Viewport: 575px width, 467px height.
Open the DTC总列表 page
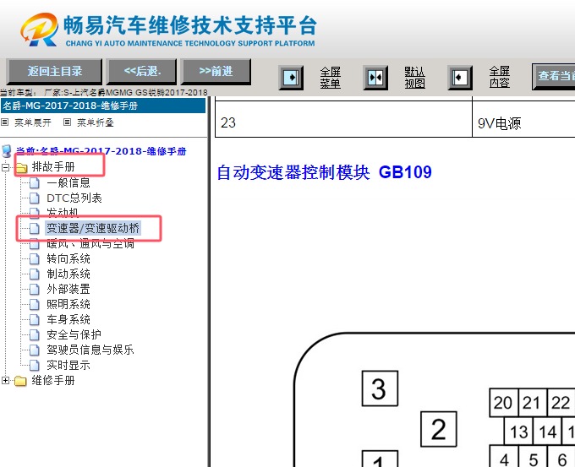[x=74, y=198]
